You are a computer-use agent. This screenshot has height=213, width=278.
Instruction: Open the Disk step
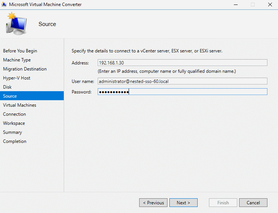7,87
